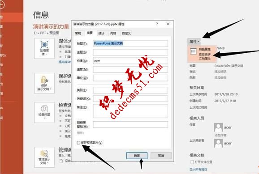The width and height of the screenshot is (259, 174).
Task: Click the category (类别) input field
Action: pos(130,90)
